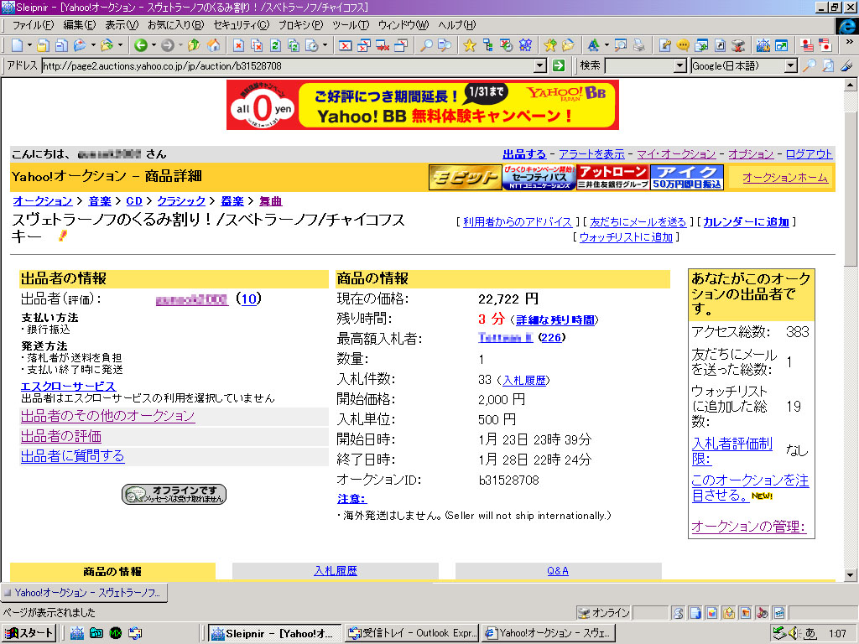Click the US-to-Japan flags translate icon
859x644 pixels.
tap(825, 45)
